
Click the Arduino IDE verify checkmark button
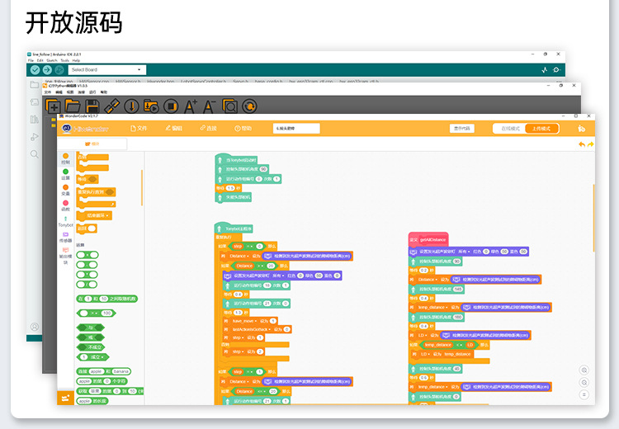[35, 70]
